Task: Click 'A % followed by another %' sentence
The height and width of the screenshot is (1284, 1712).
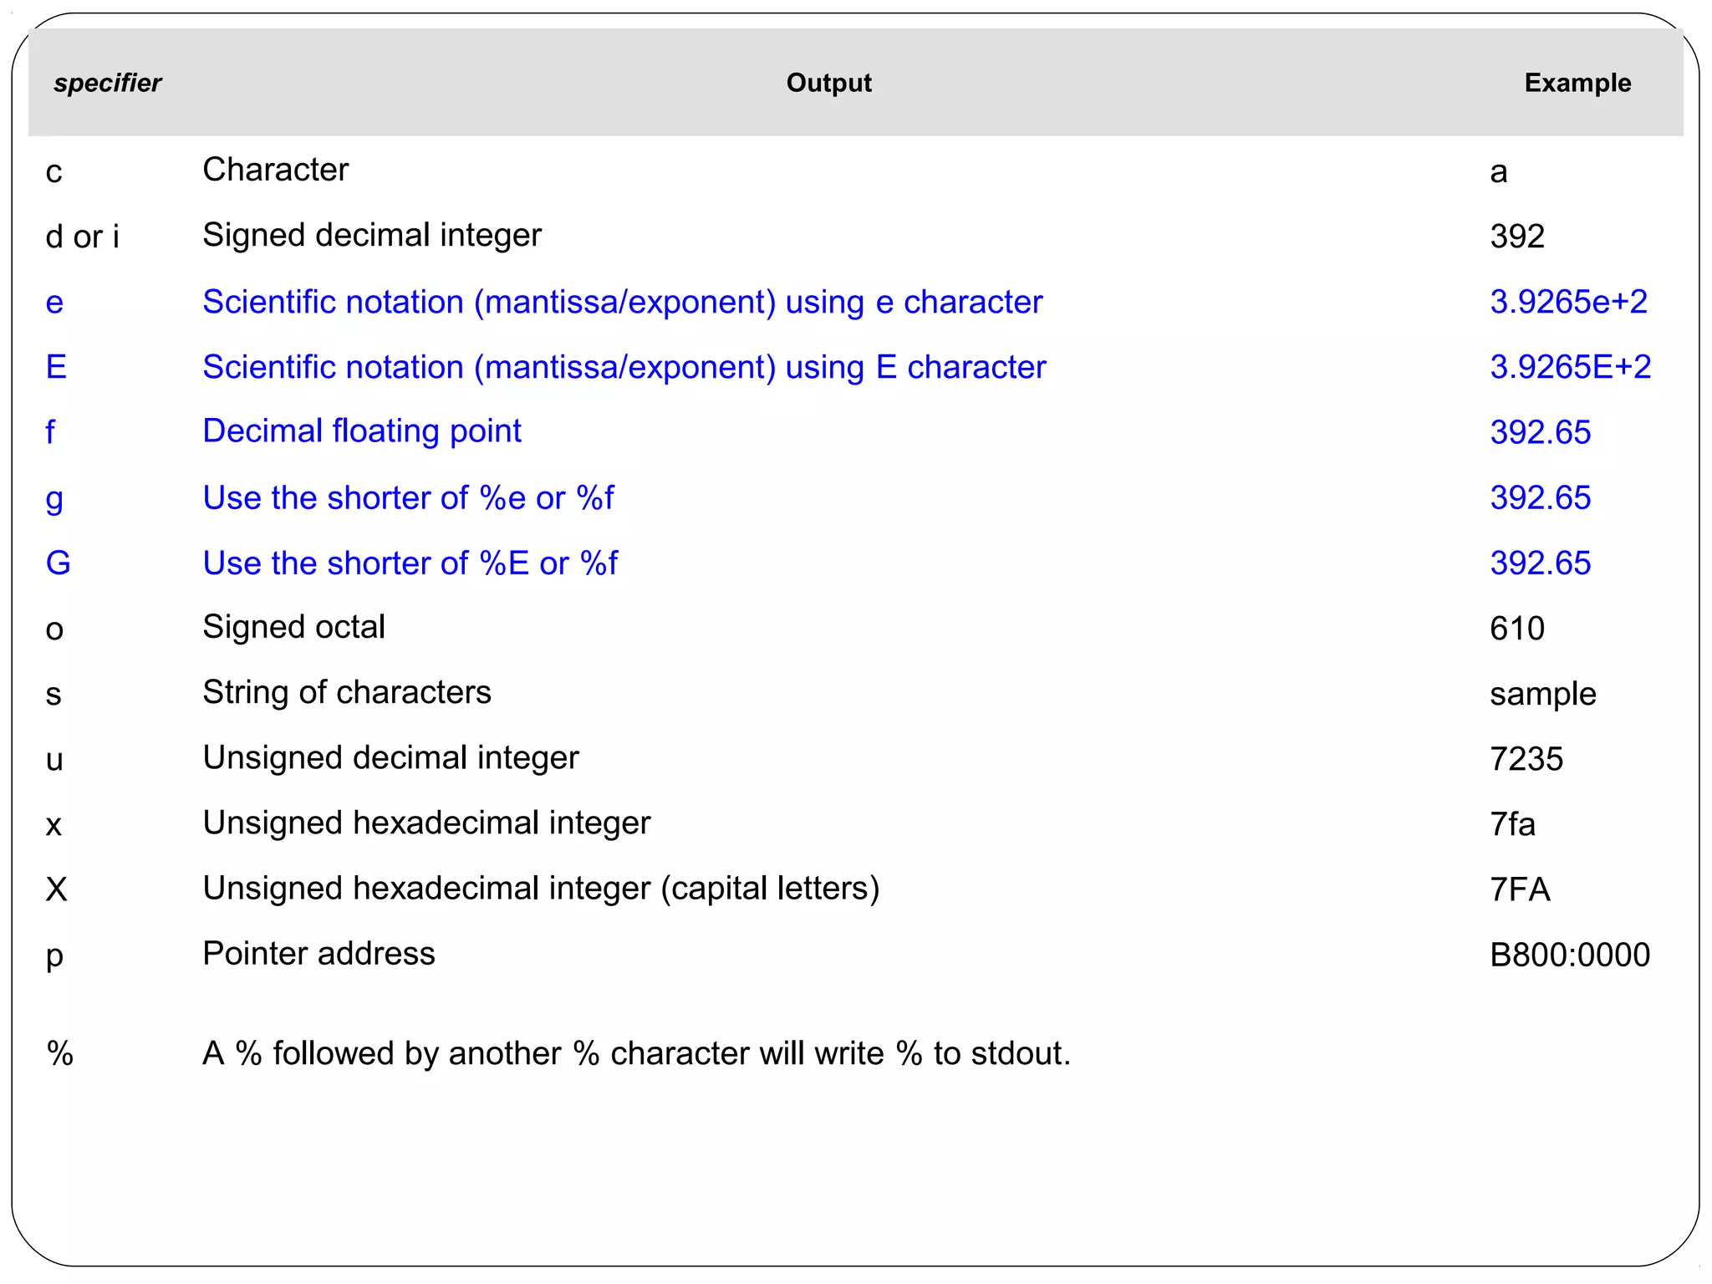Action: 637,1053
